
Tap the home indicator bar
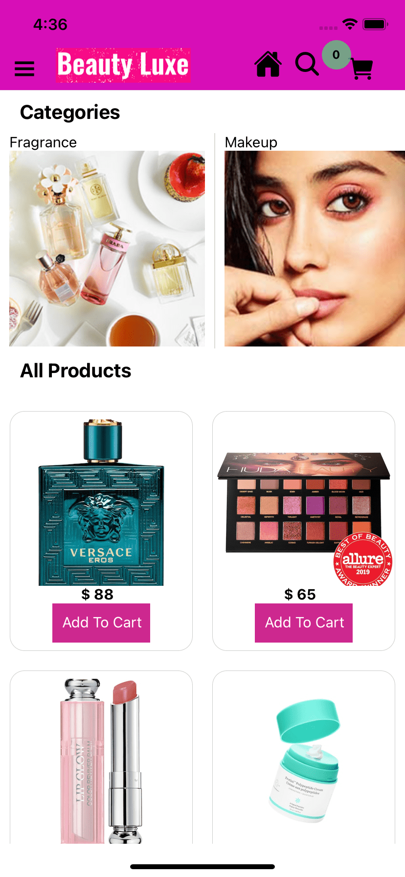(202, 867)
